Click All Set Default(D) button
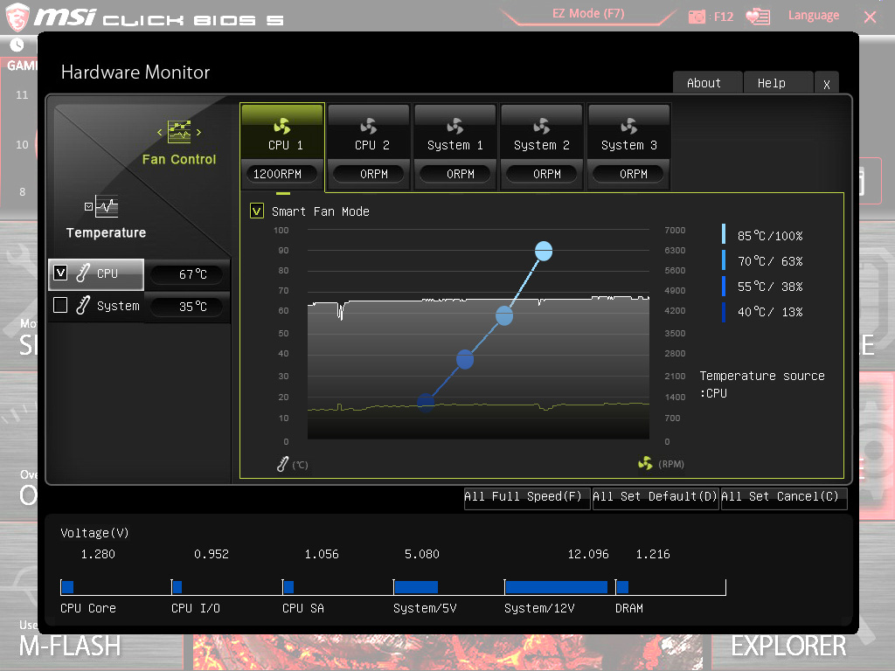Viewport: 895px width, 671px height. [x=656, y=497]
